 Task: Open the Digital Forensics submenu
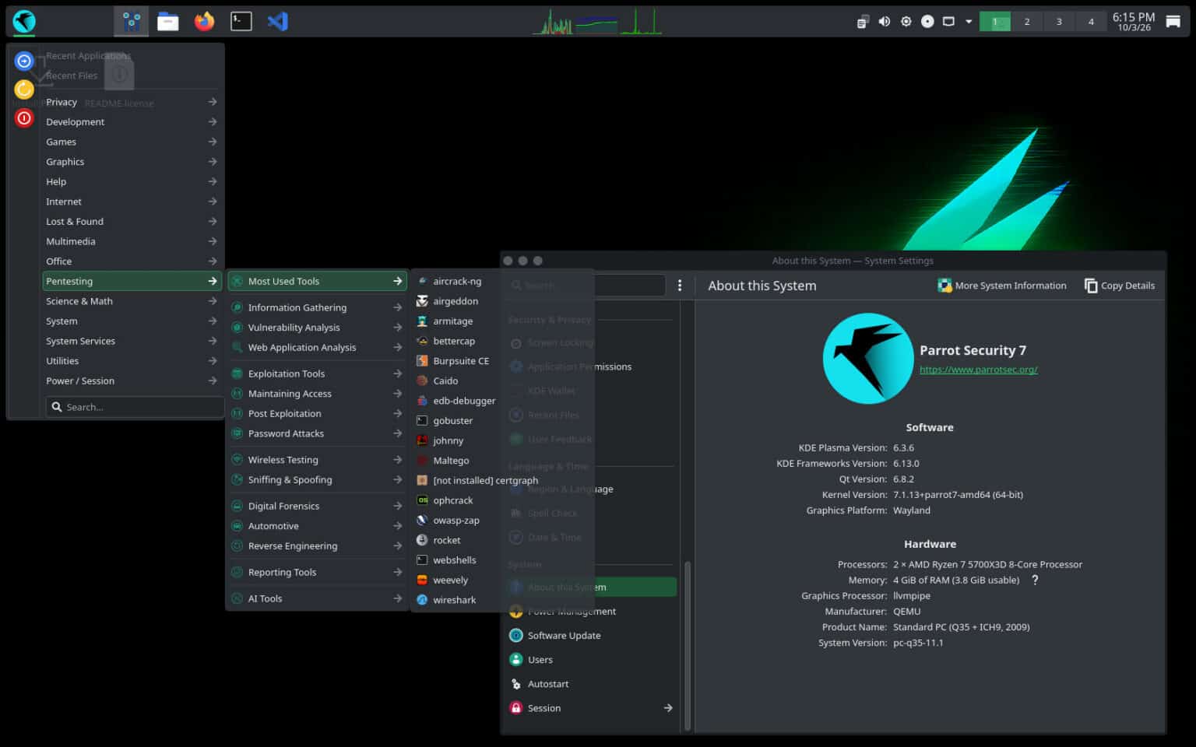(317, 507)
